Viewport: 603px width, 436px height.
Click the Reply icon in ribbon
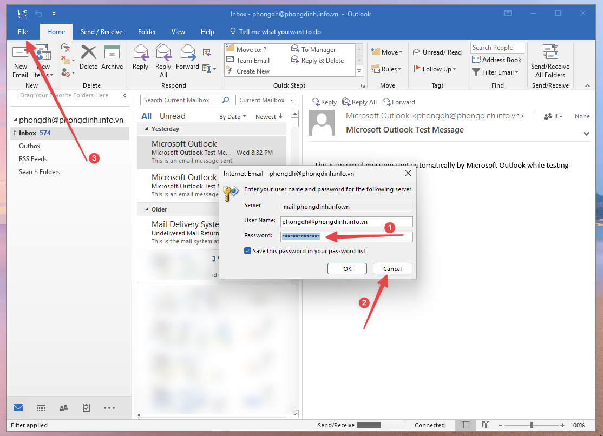pos(140,58)
